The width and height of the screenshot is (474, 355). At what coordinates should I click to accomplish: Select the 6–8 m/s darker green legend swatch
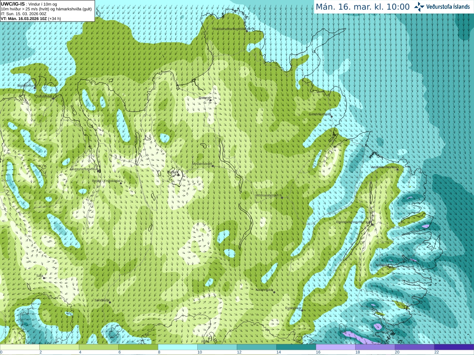(138, 347)
